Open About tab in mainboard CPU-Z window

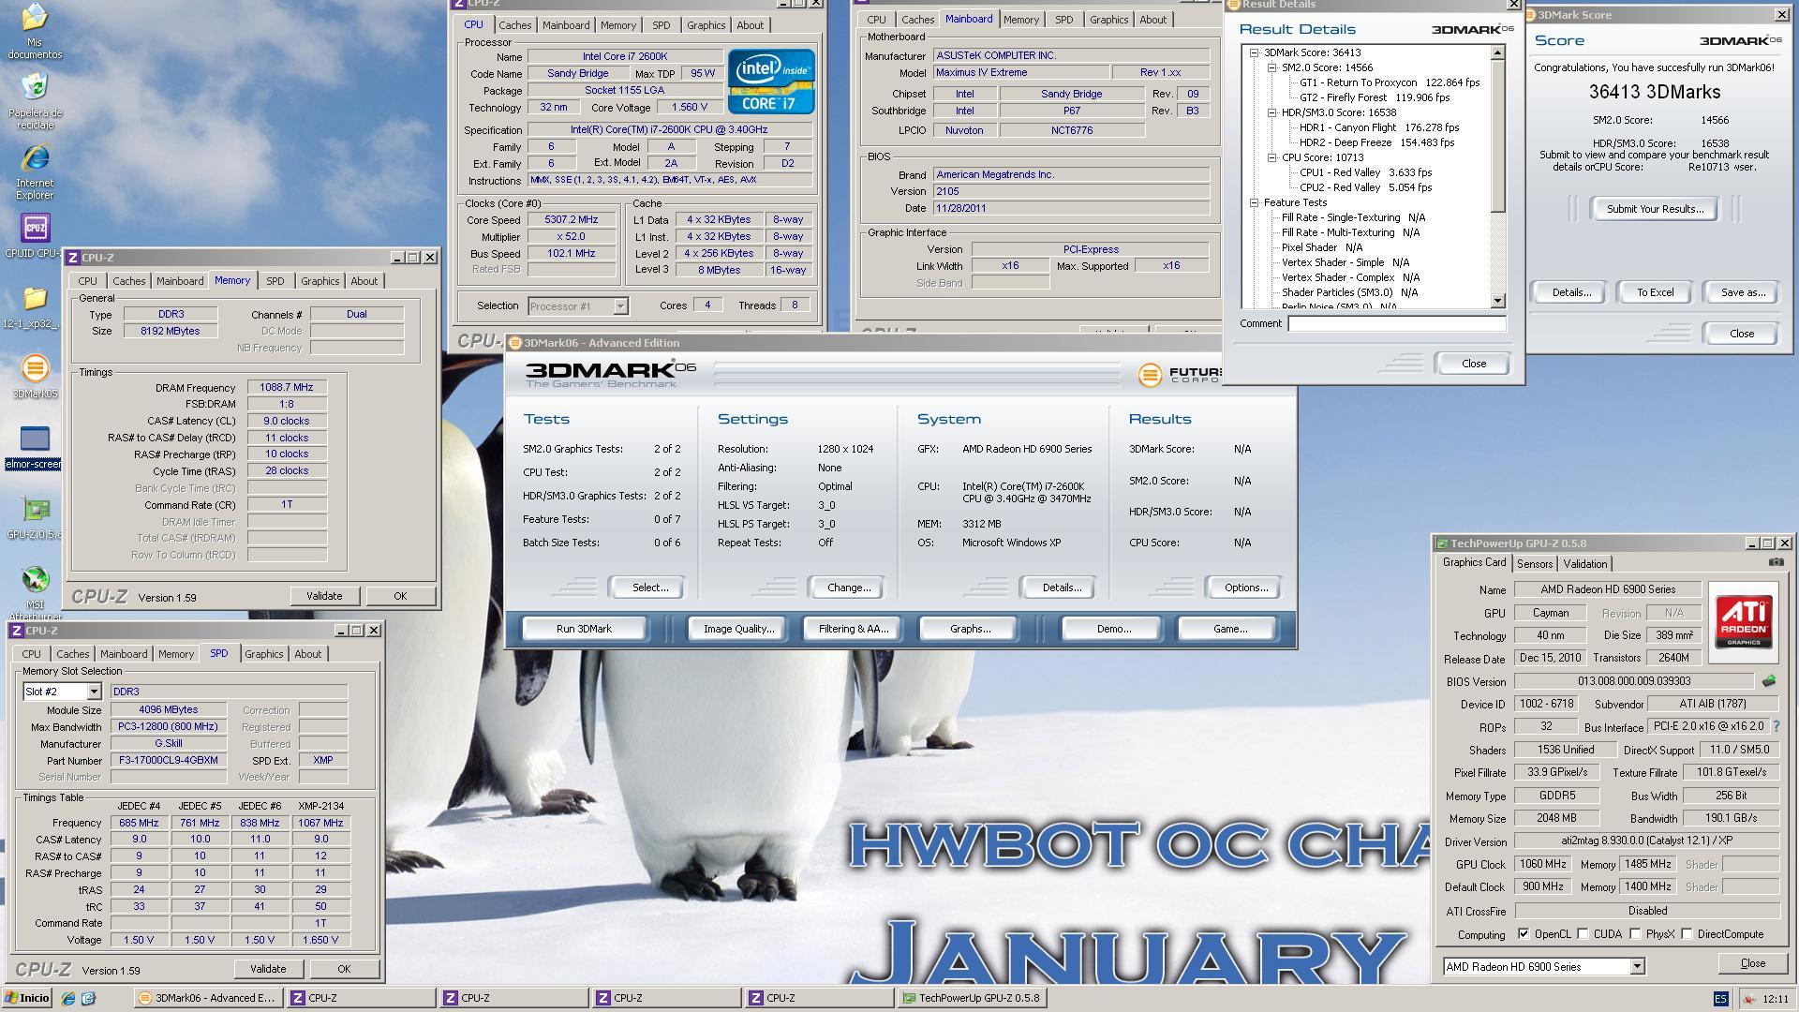[x=1152, y=20]
